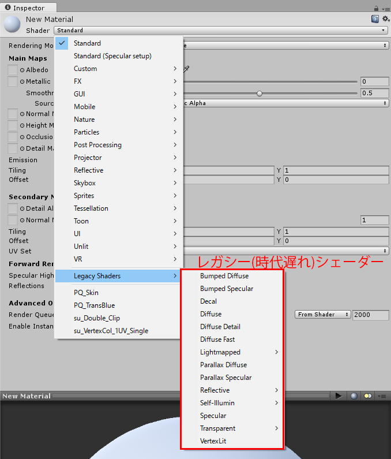
Task: Open the UV Set dropdown
Action: pyautogui.click(x=285, y=251)
